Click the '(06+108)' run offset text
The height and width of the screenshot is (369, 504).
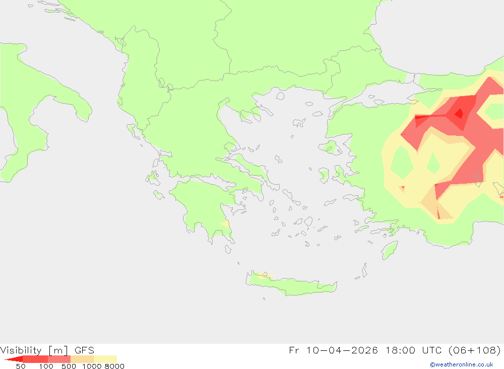click(x=474, y=350)
